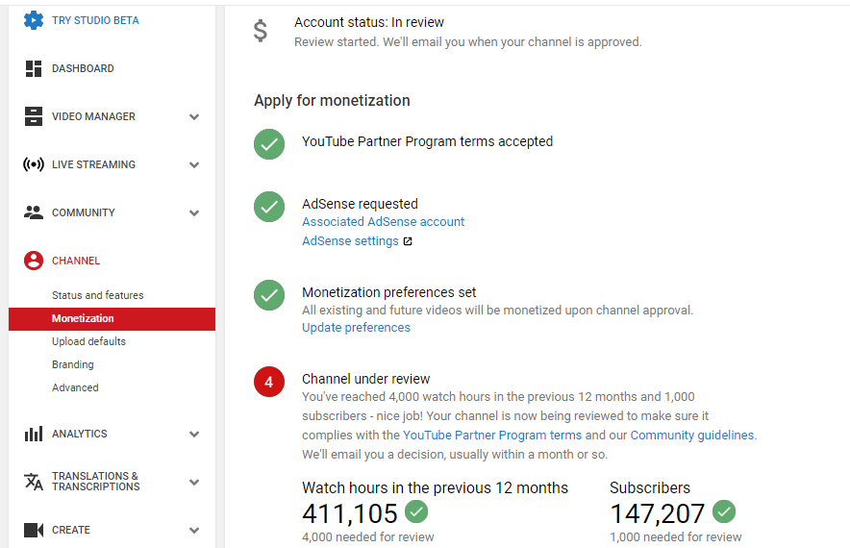Click 'Account status: In review' text
850x548 pixels.
click(369, 22)
